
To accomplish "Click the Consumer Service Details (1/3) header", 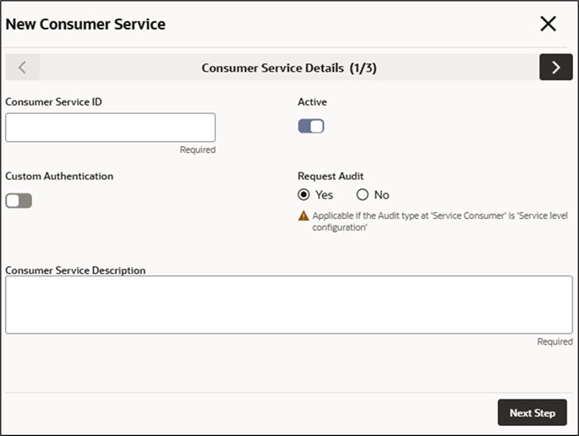I will coord(289,68).
